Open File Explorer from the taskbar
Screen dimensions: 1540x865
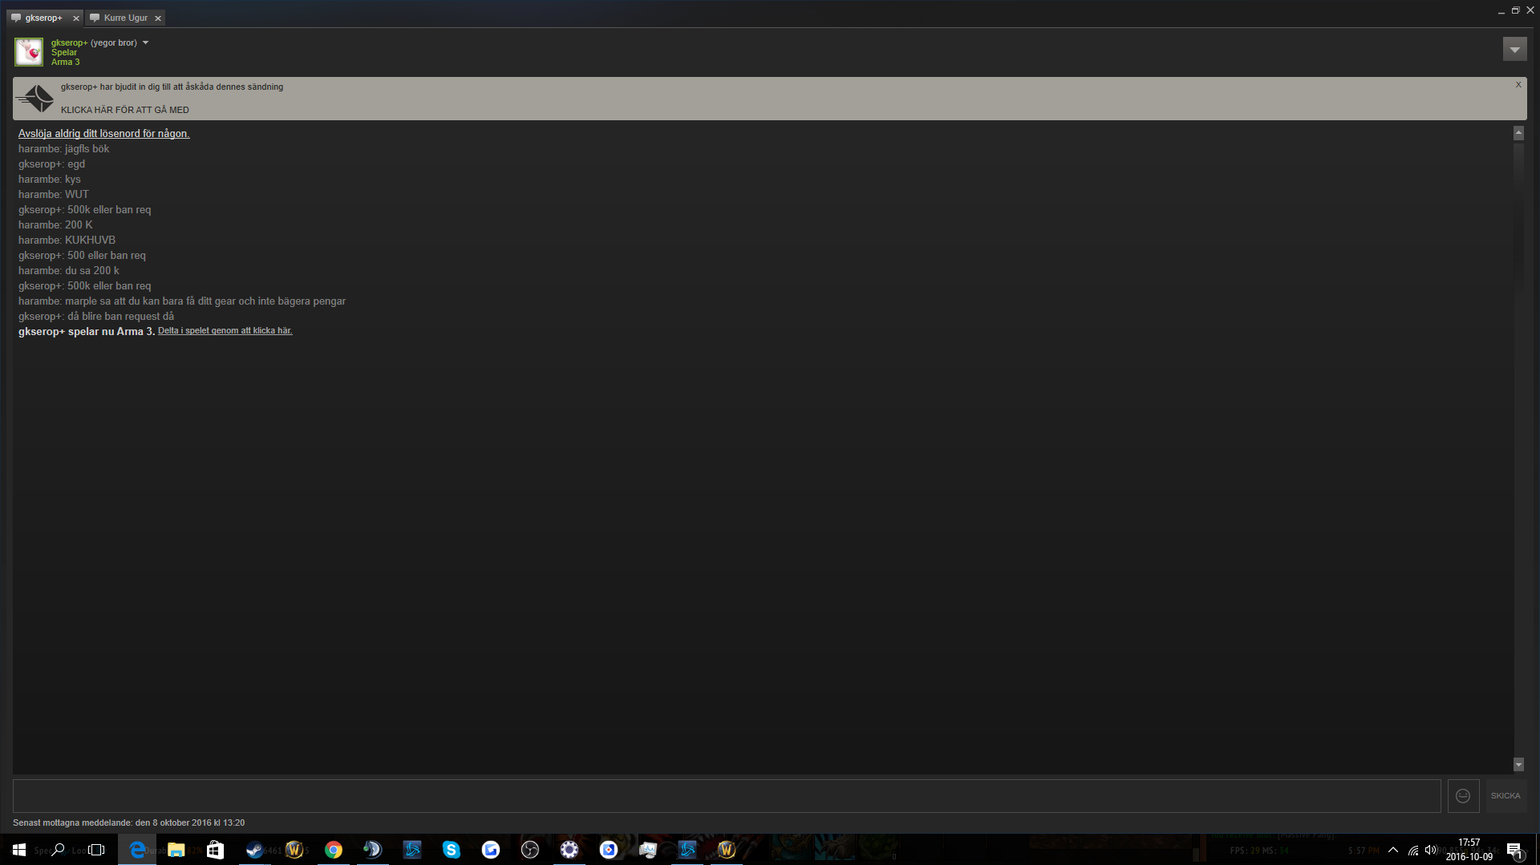(x=176, y=850)
